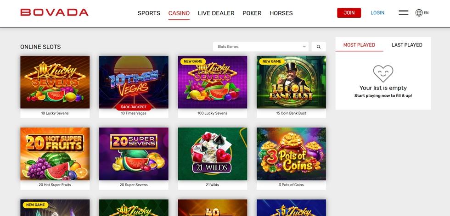Open the 100 Lucky Sevens new game
The height and width of the screenshot is (216, 450).
coord(212,82)
